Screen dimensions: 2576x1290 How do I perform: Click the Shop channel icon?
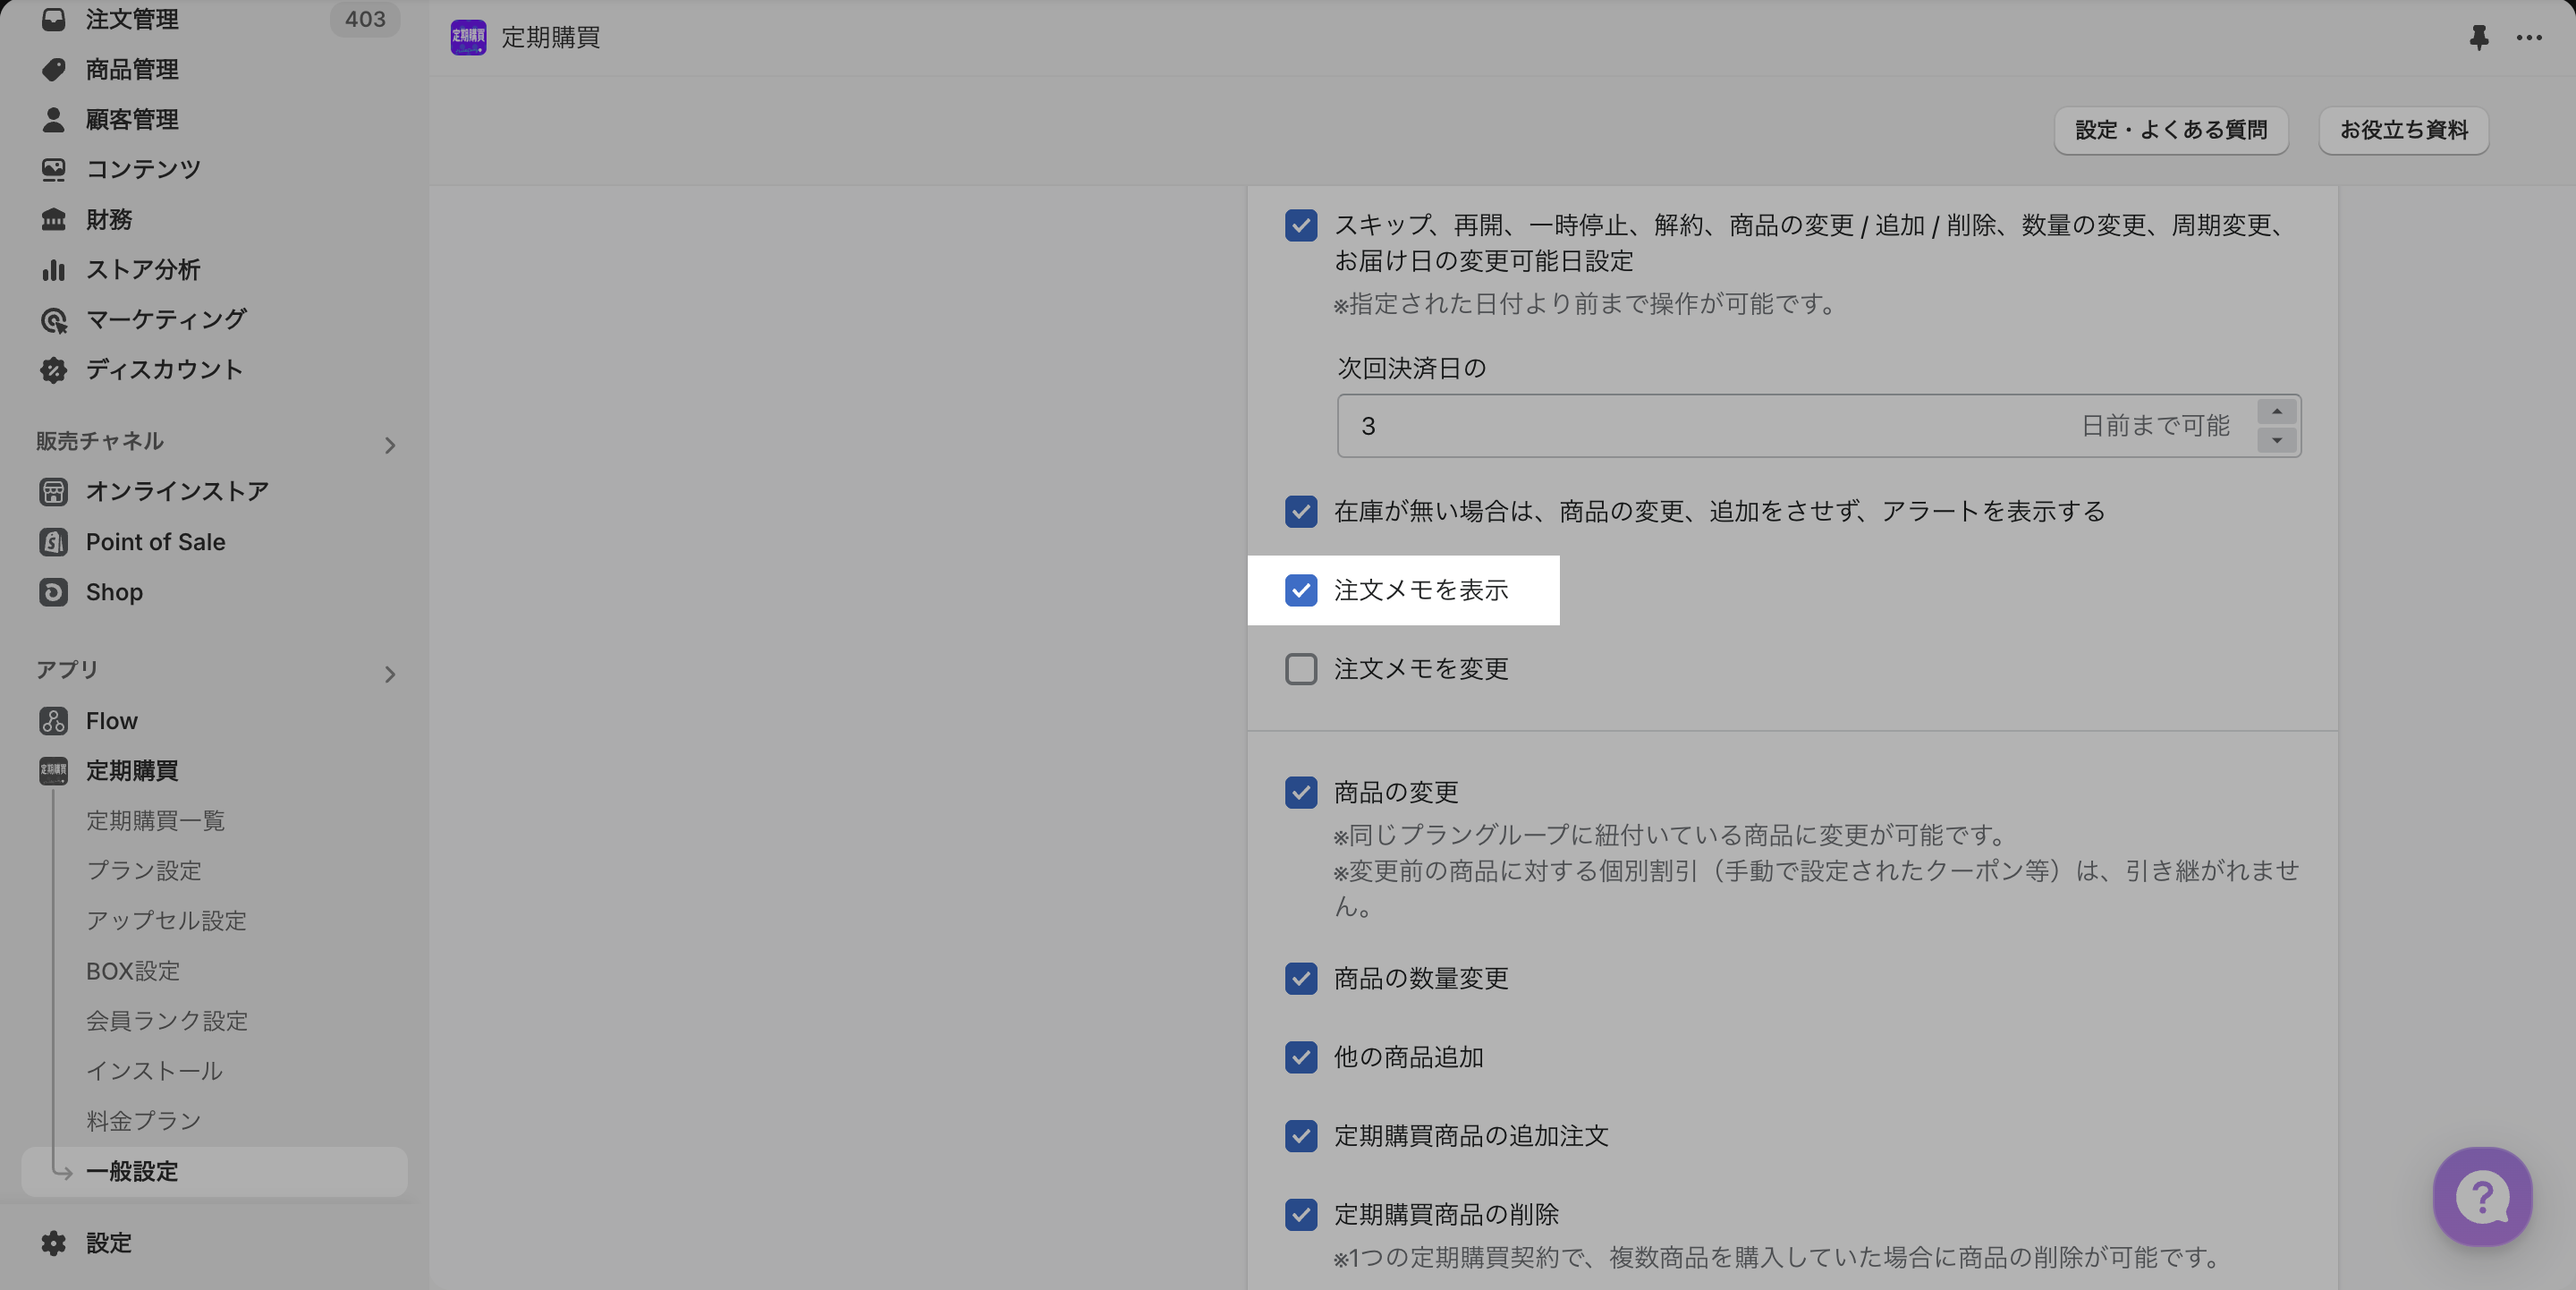pos(54,591)
